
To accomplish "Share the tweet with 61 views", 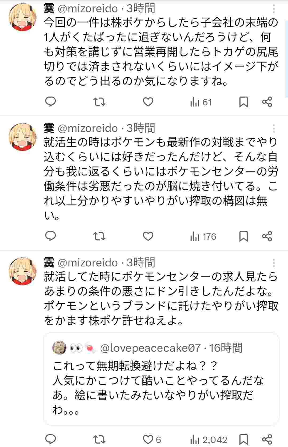I will [x=267, y=102].
